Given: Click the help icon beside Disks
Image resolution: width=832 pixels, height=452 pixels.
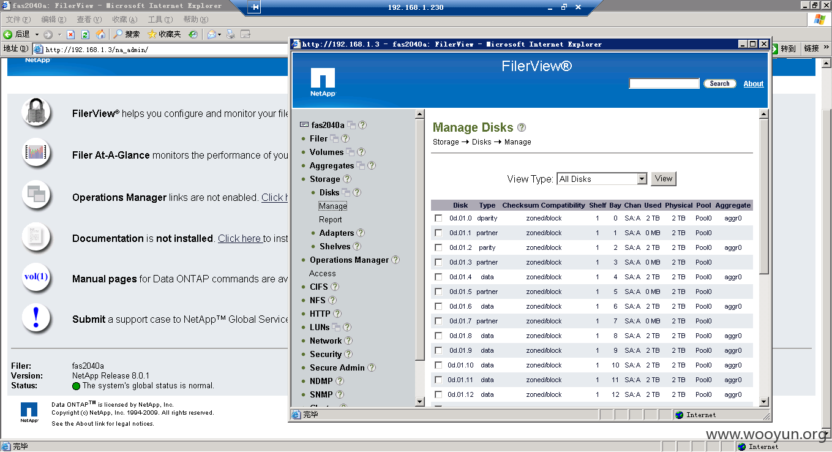Looking at the screenshot, I should pyautogui.click(x=357, y=192).
